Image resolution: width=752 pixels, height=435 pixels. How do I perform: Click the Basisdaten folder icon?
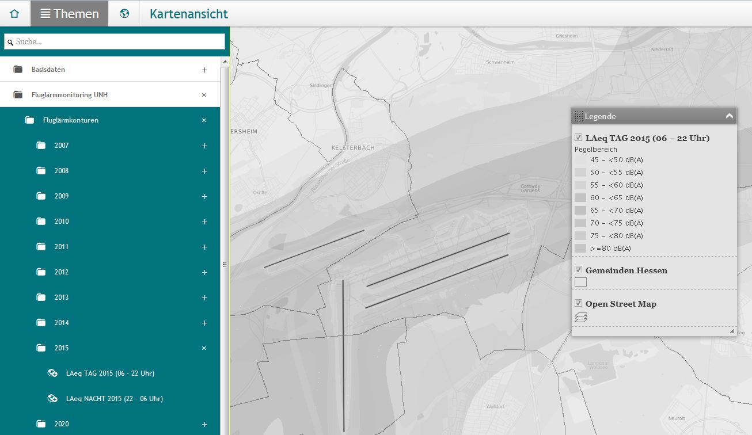coord(18,70)
